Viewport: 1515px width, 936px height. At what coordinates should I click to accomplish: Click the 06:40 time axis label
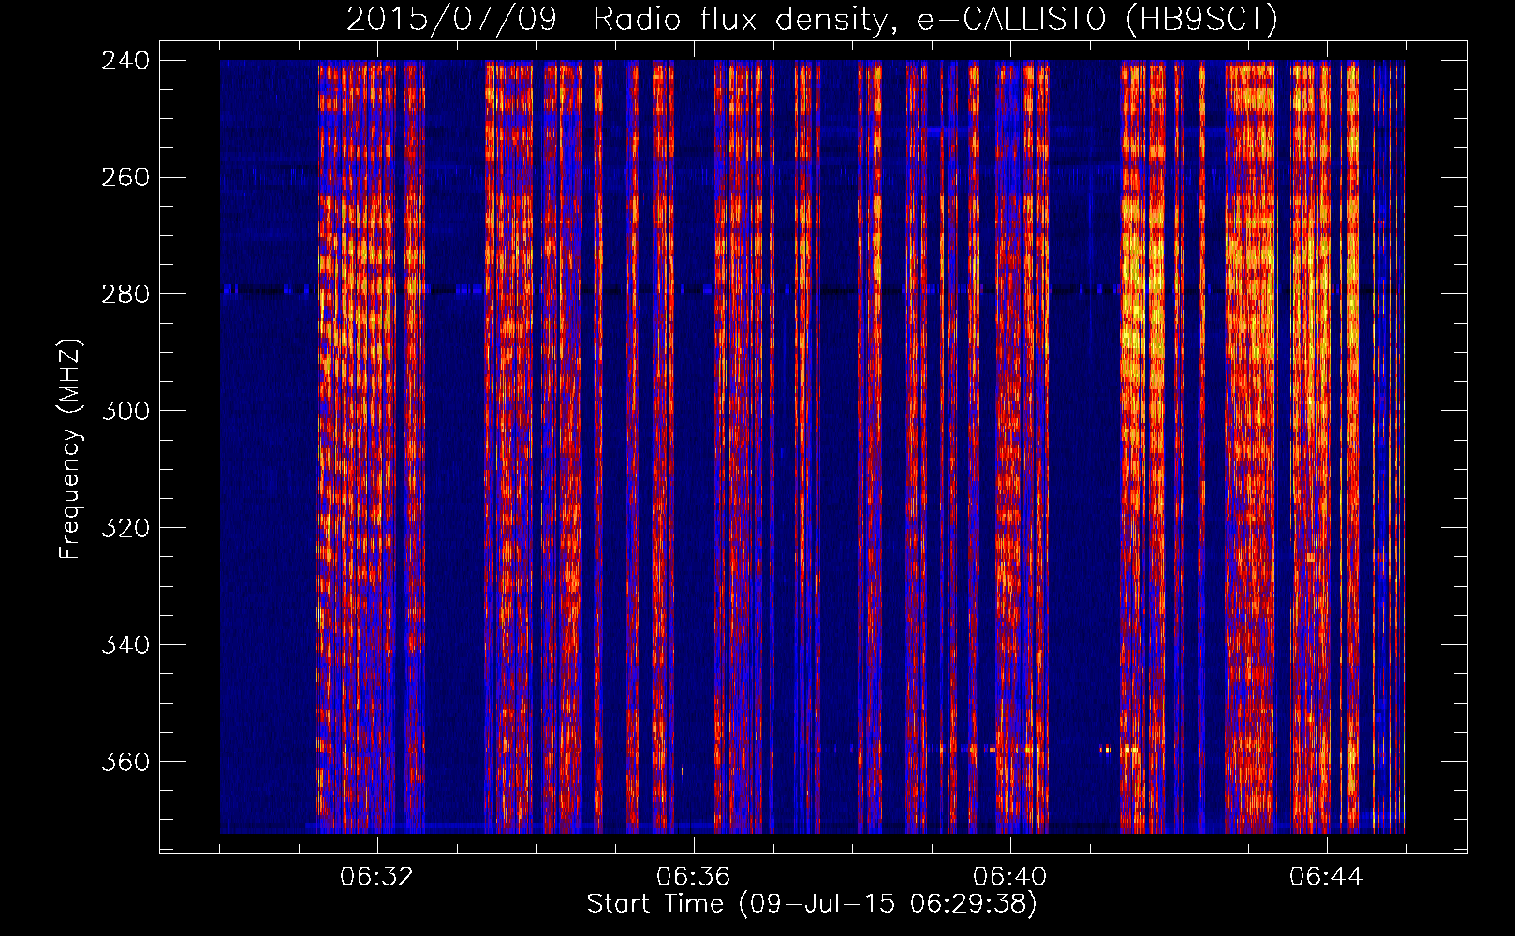(1010, 877)
